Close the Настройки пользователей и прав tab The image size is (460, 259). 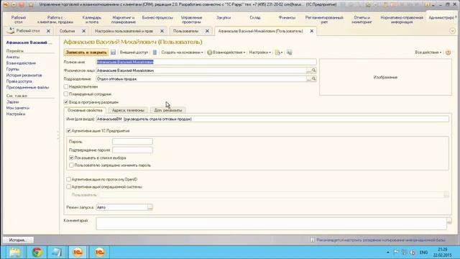click(x=162, y=31)
